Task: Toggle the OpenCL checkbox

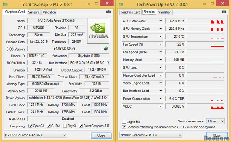Action: pos(30,126)
